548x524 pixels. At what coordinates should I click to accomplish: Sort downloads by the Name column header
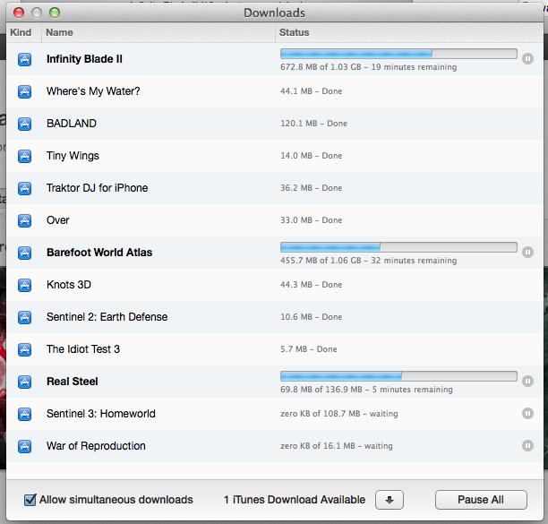tap(158, 32)
